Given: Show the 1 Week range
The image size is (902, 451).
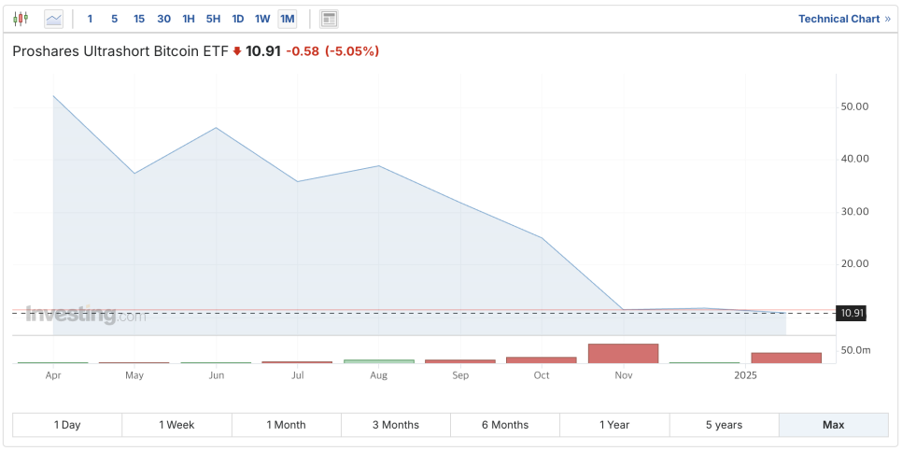Looking at the screenshot, I should click(176, 425).
